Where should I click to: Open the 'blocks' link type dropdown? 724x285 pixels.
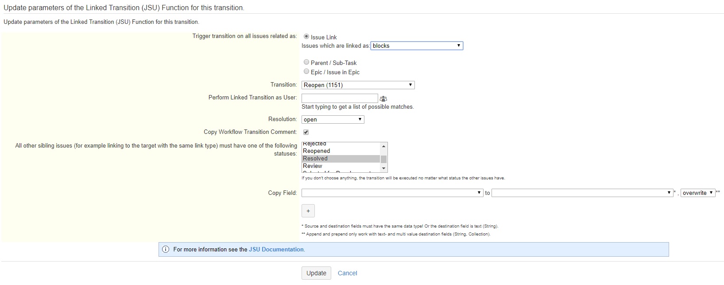(417, 46)
